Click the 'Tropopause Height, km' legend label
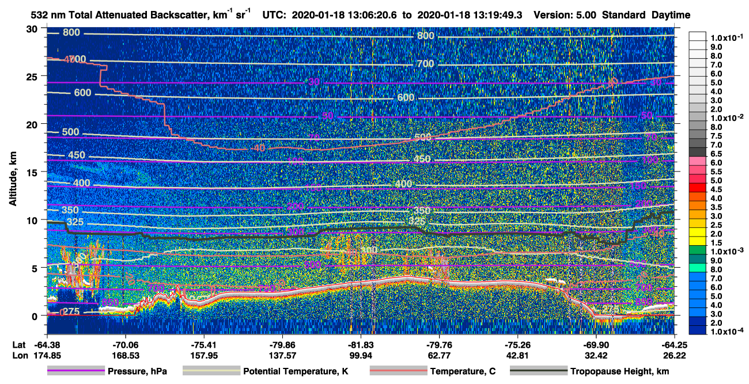Screen dimensions: 749x384 (620, 372)
